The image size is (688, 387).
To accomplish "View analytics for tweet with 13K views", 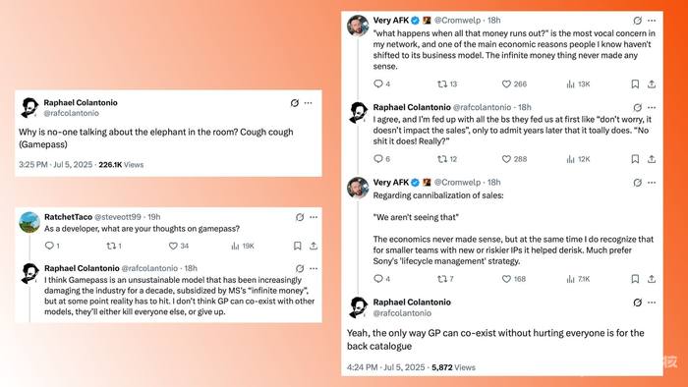I will [570, 83].
